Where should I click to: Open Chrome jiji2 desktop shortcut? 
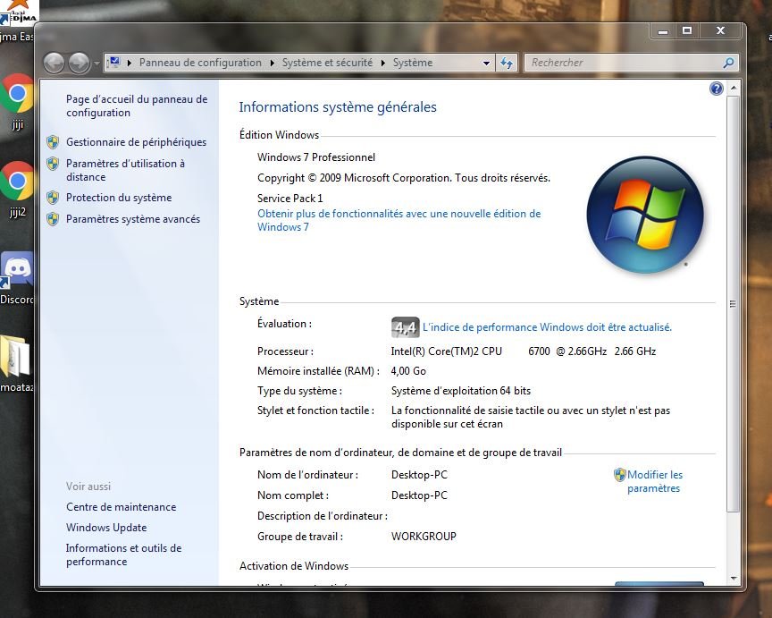tap(17, 190)
